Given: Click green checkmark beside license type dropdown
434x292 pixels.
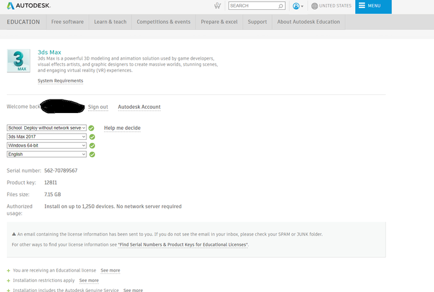Looking at the screenshot, I should (x=91, y=128).
